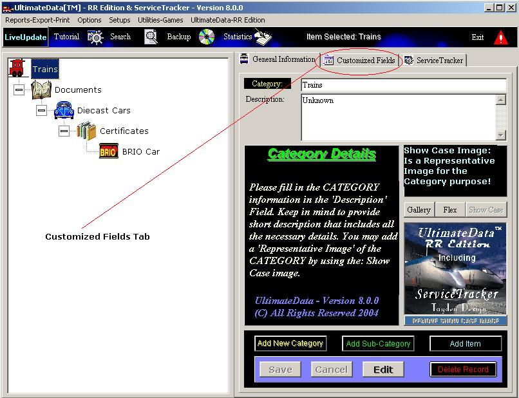Open the Reports-Export-Print menu
Screen dimensions: 519x398
(37, 20)
